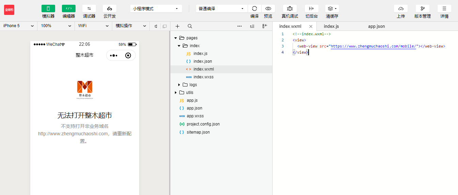Image resolution: width=458 pixels, height=195 pixels.
Task: Click the sort/collapse list icon in file panel
Action: point(252,26)
